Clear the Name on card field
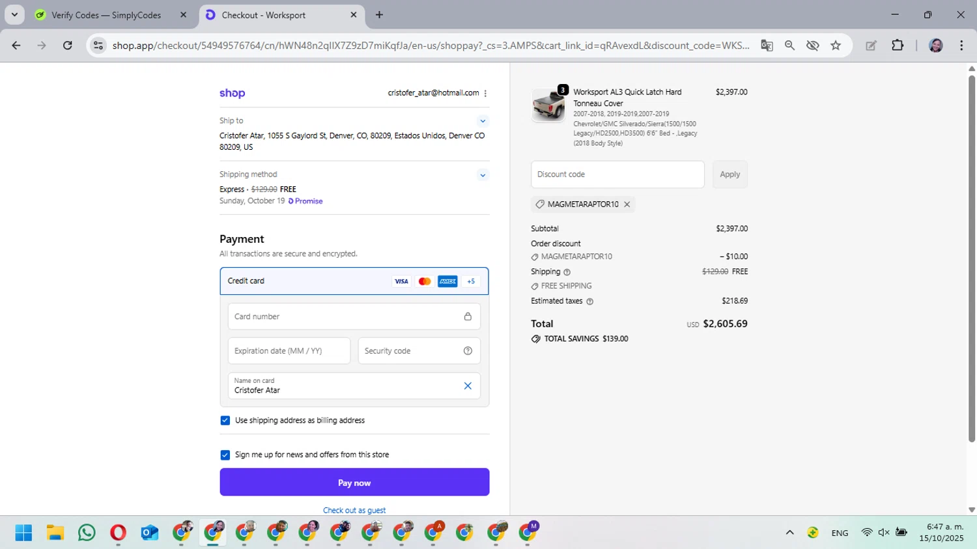 [468, 386]
